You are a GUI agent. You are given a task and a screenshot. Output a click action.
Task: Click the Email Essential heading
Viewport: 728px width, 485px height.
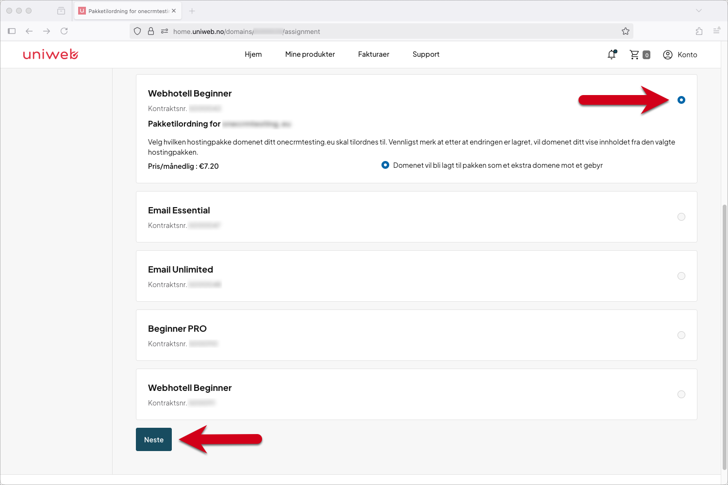(179, 210)
